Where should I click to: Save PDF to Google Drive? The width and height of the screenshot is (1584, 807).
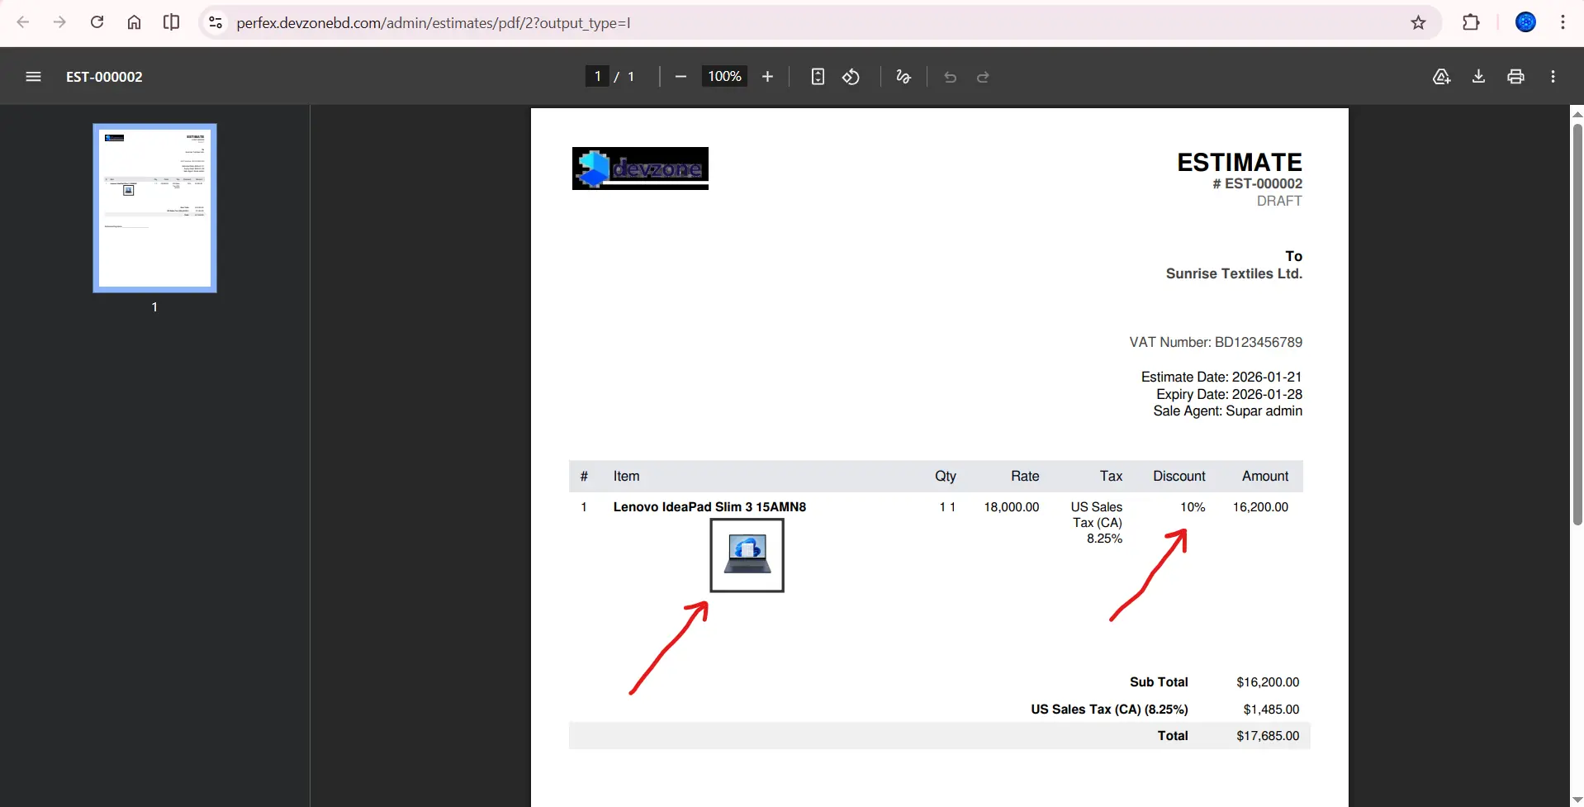coord(1441,77)
